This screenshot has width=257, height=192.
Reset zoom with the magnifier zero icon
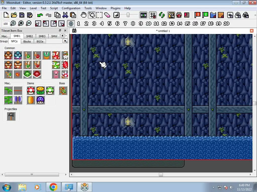tap(13, 23)
